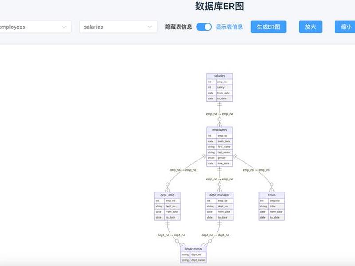Click emp_no relation label toward titles
This screenshot has width=355, height=266.
tap(256, 170)
